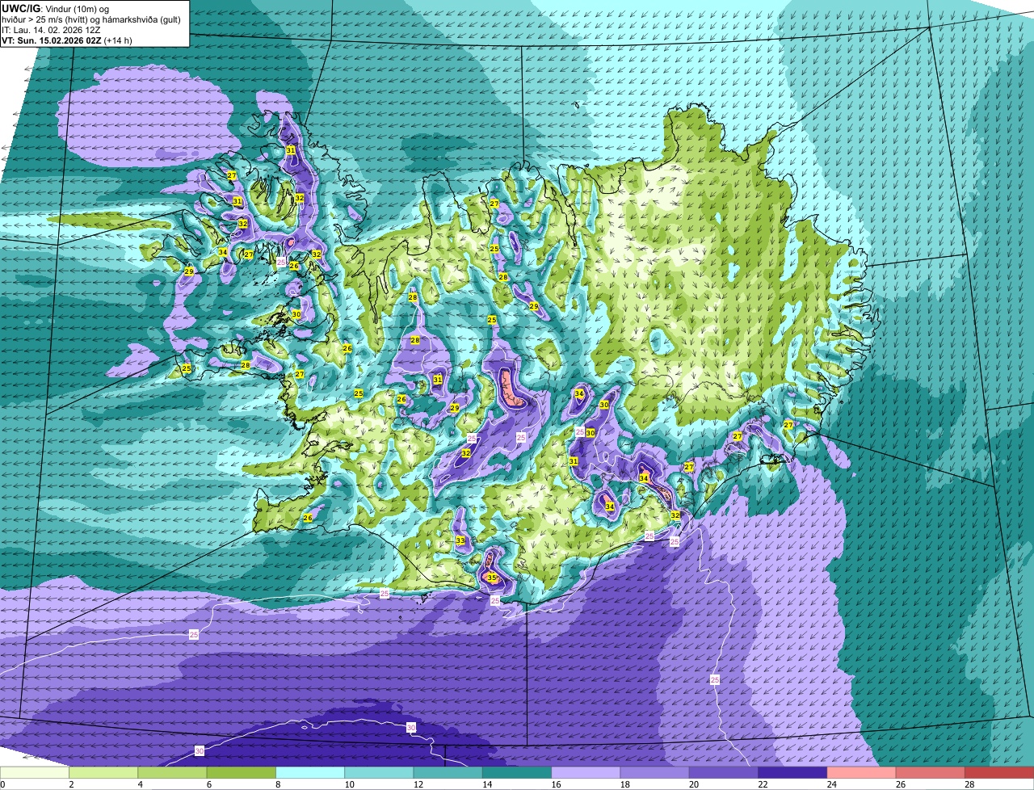Click the "8" legend scale value
The height and width of the screenshot is (790, 1034).
pyautogui.click(x=276, y=784)
